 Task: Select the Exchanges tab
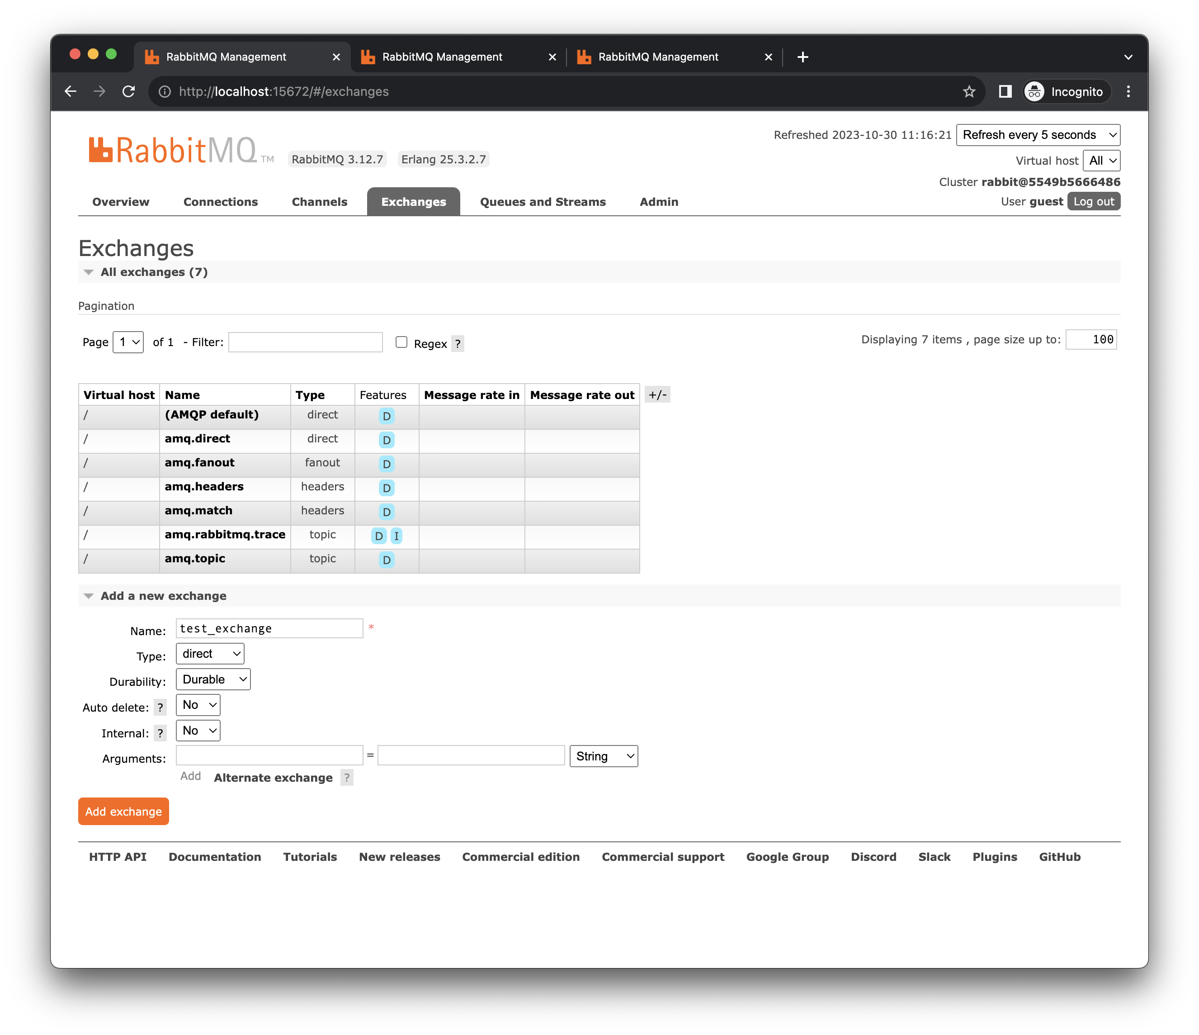click(x=413, y=202)
